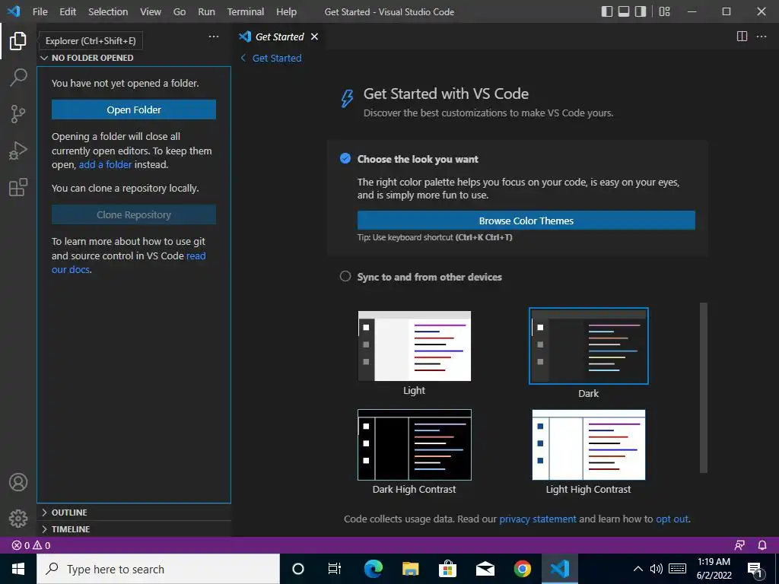
Task: Open touch keyboard icon in system tray
Action: [678, 569]
